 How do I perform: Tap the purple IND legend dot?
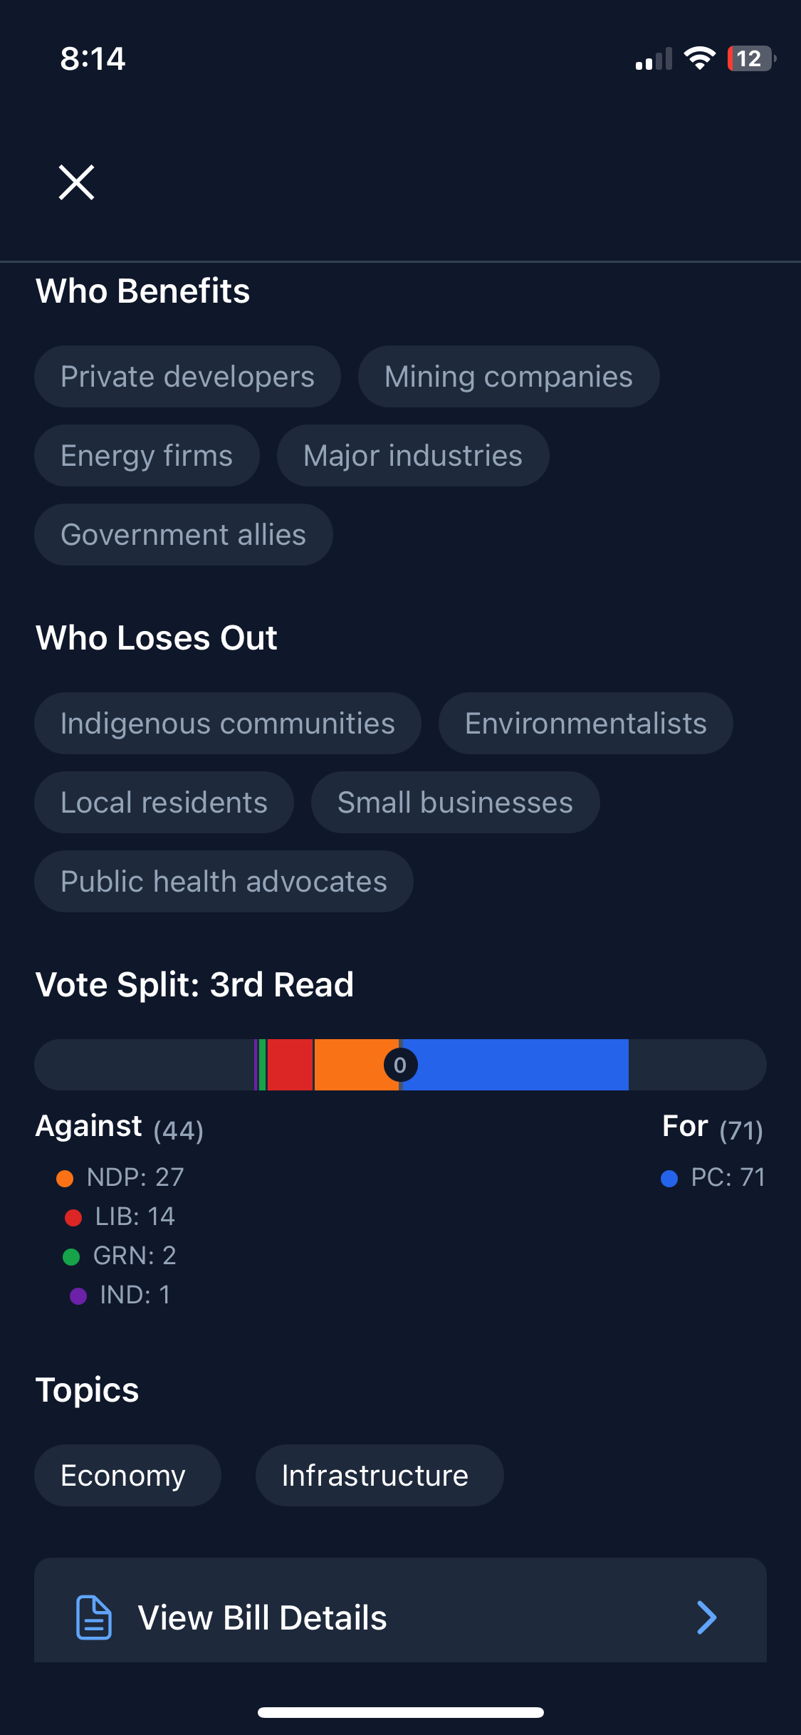tap(78, 1296)
